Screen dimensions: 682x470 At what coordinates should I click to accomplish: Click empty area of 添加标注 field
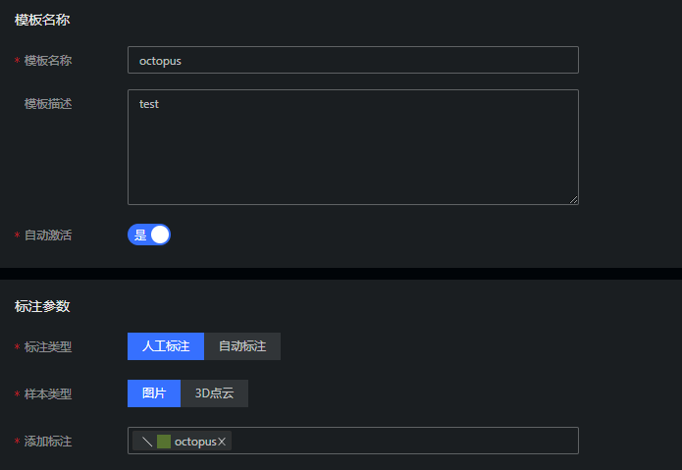pos(404,441)
